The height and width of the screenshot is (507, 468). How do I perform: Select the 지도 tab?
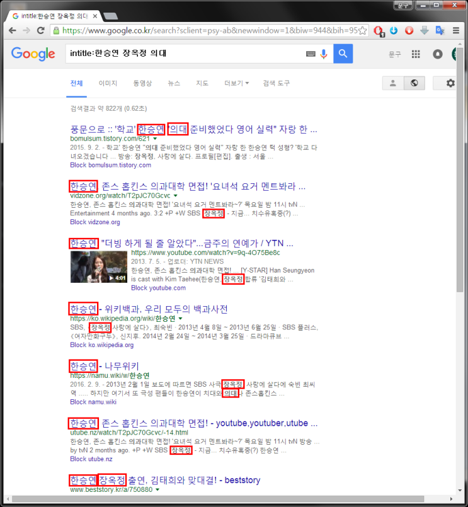point(202,83)
